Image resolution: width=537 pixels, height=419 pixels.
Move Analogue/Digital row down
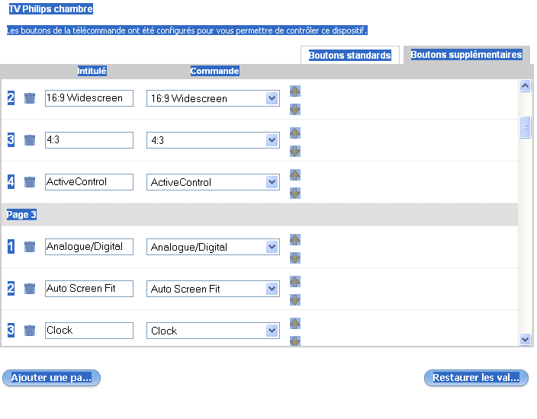(295, 257)
